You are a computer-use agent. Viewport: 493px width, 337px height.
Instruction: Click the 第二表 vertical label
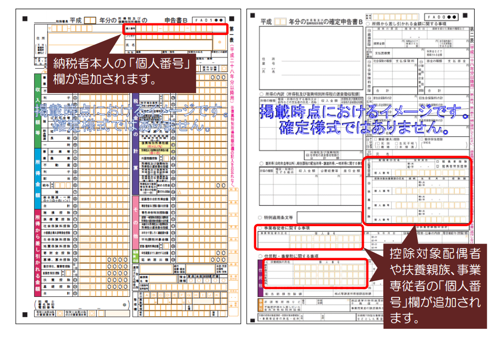coord(472,35)
